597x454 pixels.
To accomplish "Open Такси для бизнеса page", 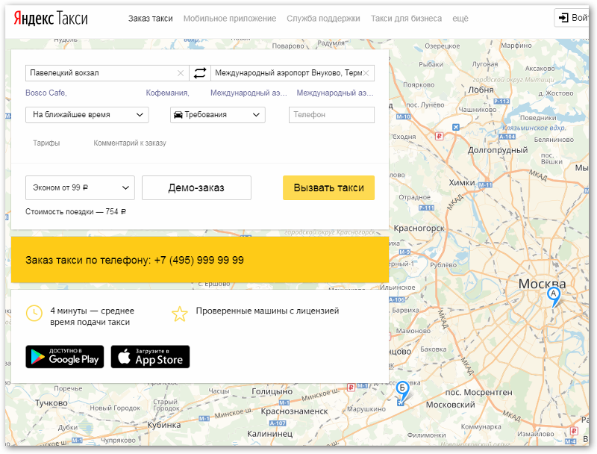I will (x=406, y=18).
